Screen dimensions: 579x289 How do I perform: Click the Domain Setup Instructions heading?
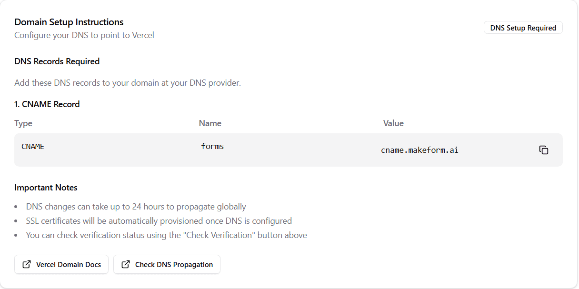69,22
